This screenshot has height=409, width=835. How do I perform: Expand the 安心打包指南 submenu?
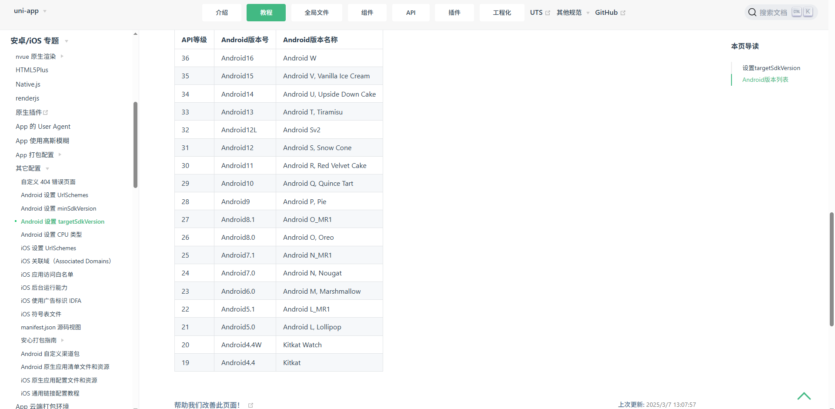[x=63, y=340]
